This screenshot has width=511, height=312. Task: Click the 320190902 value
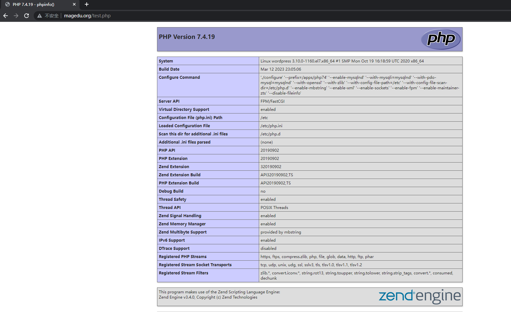[271, 167]
